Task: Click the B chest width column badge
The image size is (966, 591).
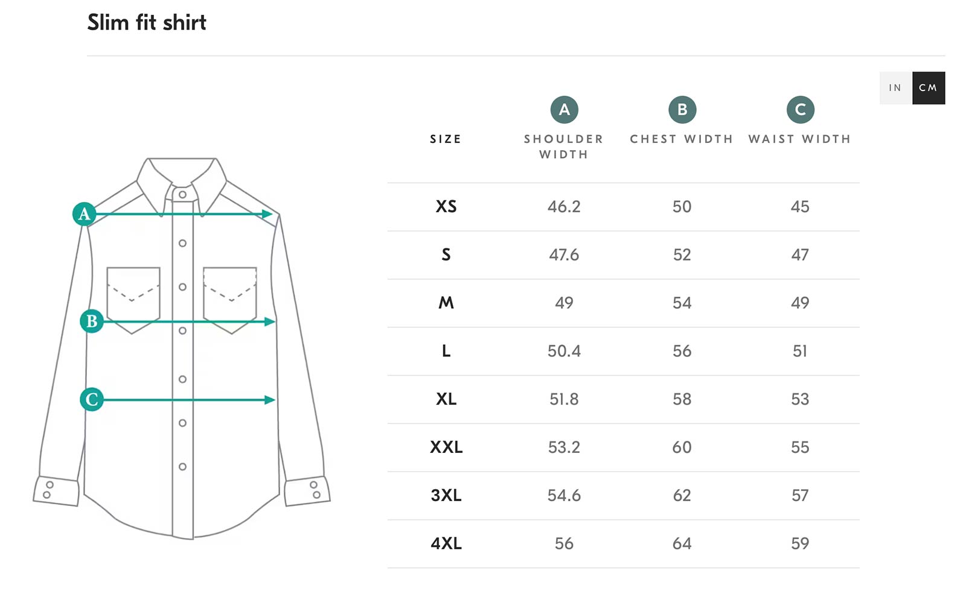Action: 682,110
